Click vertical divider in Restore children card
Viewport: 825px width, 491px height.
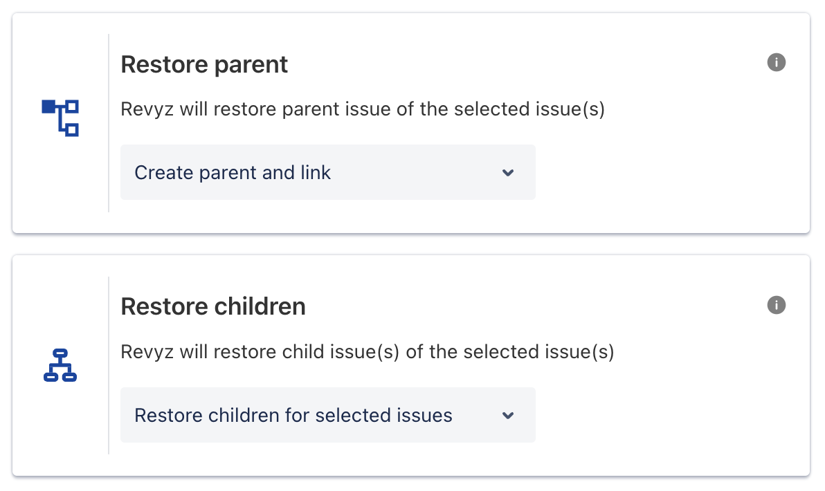109,365
